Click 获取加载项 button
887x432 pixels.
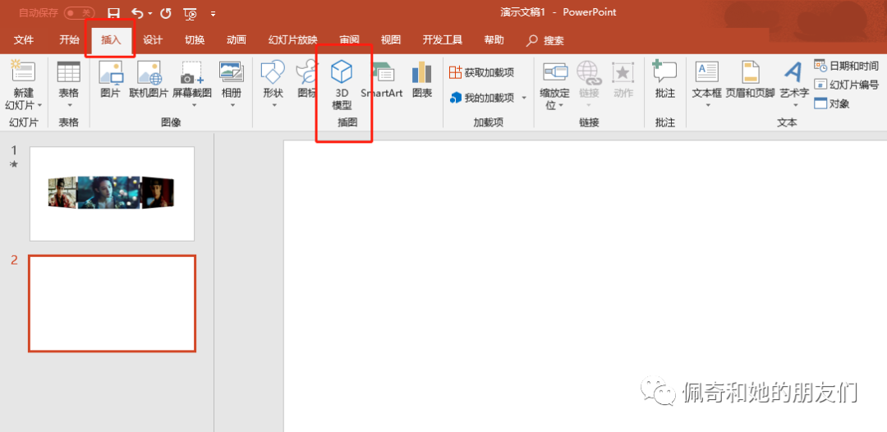[x=482, y=72]
